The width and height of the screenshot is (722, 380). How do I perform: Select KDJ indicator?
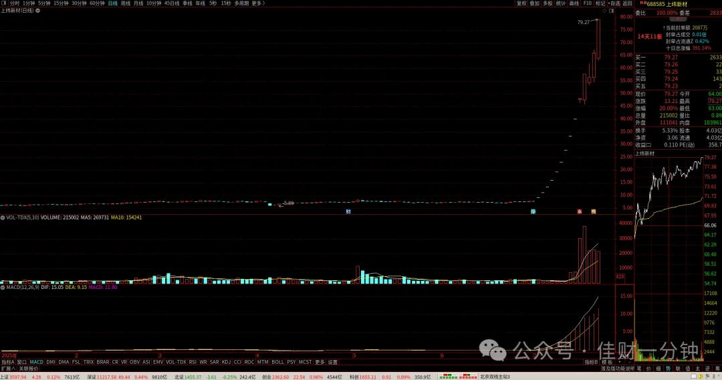pyautogui.click(x=226, y=362)
